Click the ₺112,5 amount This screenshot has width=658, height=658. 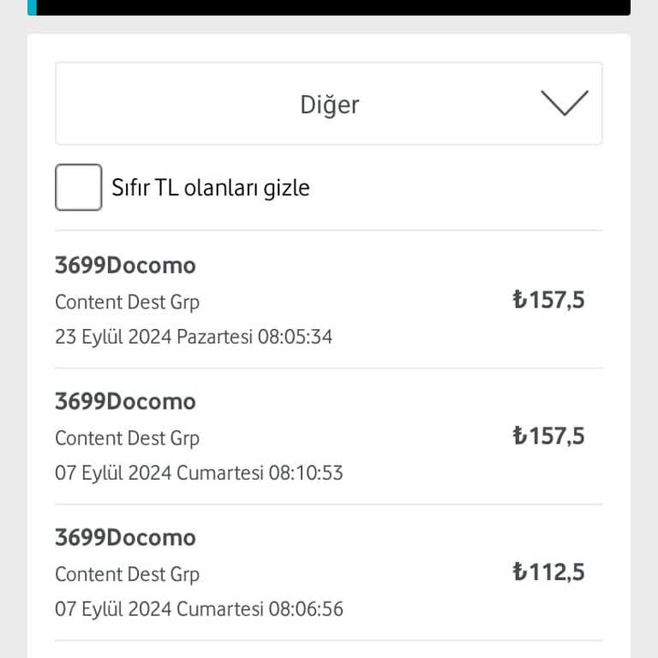548,571
